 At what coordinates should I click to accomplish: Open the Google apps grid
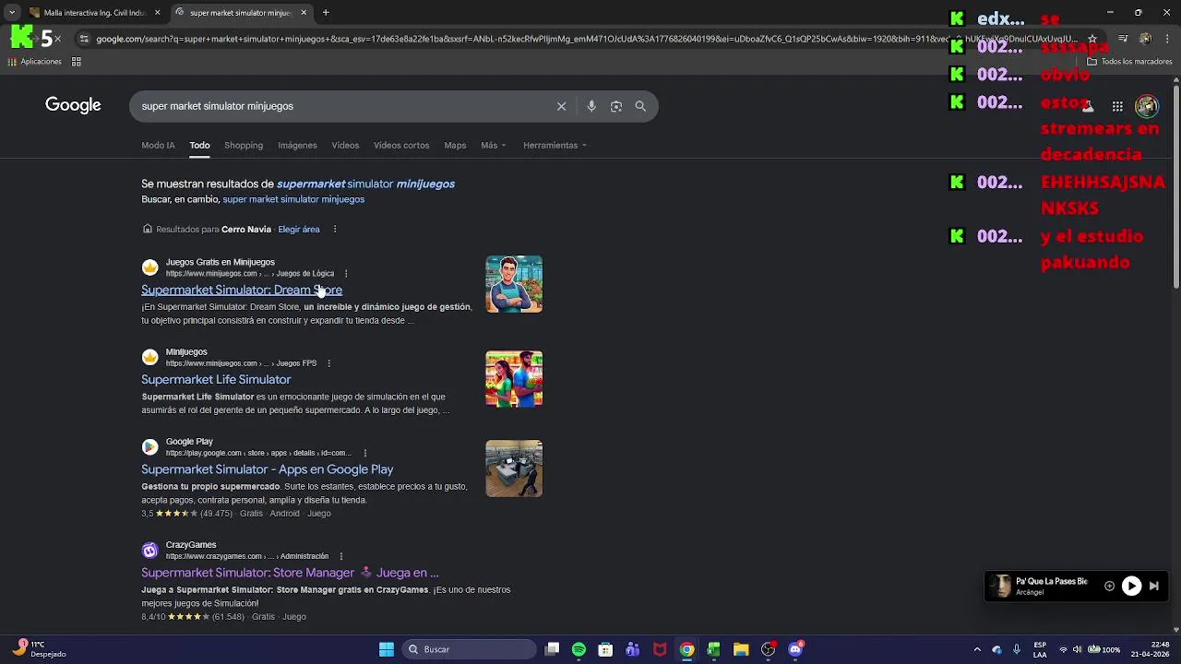pyautogui.click(x=1117, y=106)
